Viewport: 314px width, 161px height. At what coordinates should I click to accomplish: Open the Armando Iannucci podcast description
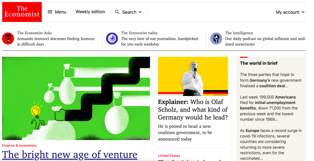(56, 41)
